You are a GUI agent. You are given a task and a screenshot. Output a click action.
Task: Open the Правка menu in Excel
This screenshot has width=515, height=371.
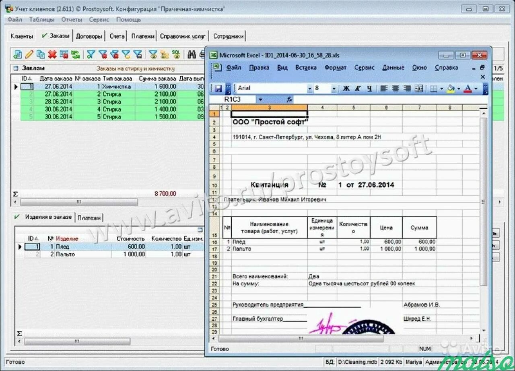click(259, 68)
